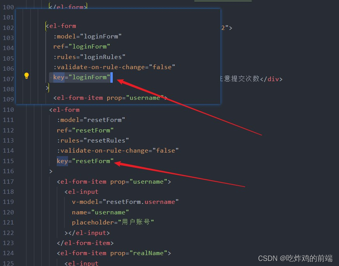Viewport: 339px width, 266px height.
Task: Click the name="username" attribute
Action: [x=101, y=212]
